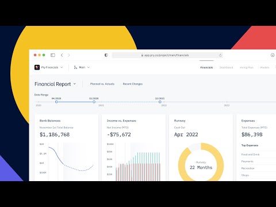The width and height of the screenshot is (276, 207).
Task: Select the Recreation expense row
Action: (x=258, y=168)
